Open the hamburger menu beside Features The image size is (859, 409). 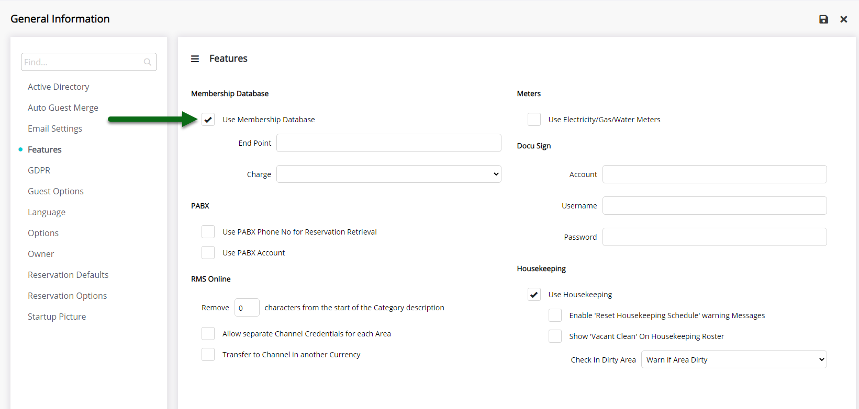[x=195, y=59]
